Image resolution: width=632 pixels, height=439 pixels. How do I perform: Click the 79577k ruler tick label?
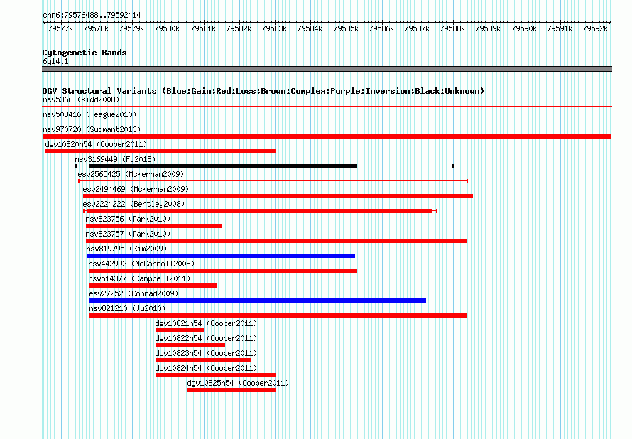point(60,28)
